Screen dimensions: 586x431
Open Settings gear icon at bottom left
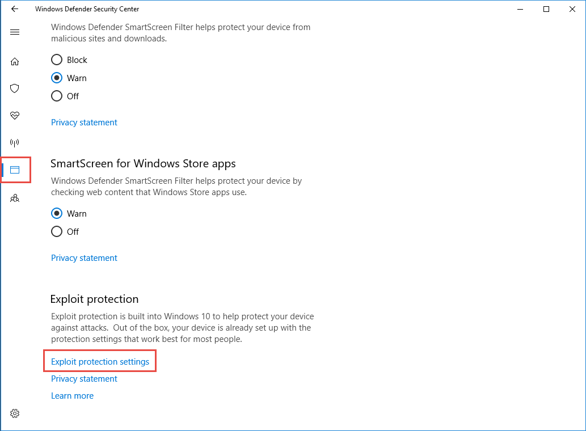15,413
